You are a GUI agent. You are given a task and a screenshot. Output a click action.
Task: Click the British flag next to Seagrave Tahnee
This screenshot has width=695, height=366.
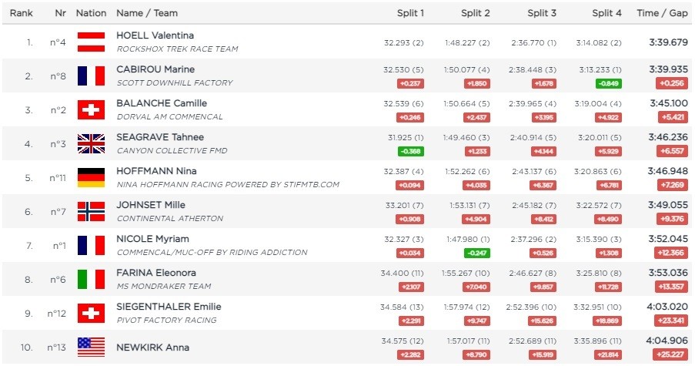point(91,143)
